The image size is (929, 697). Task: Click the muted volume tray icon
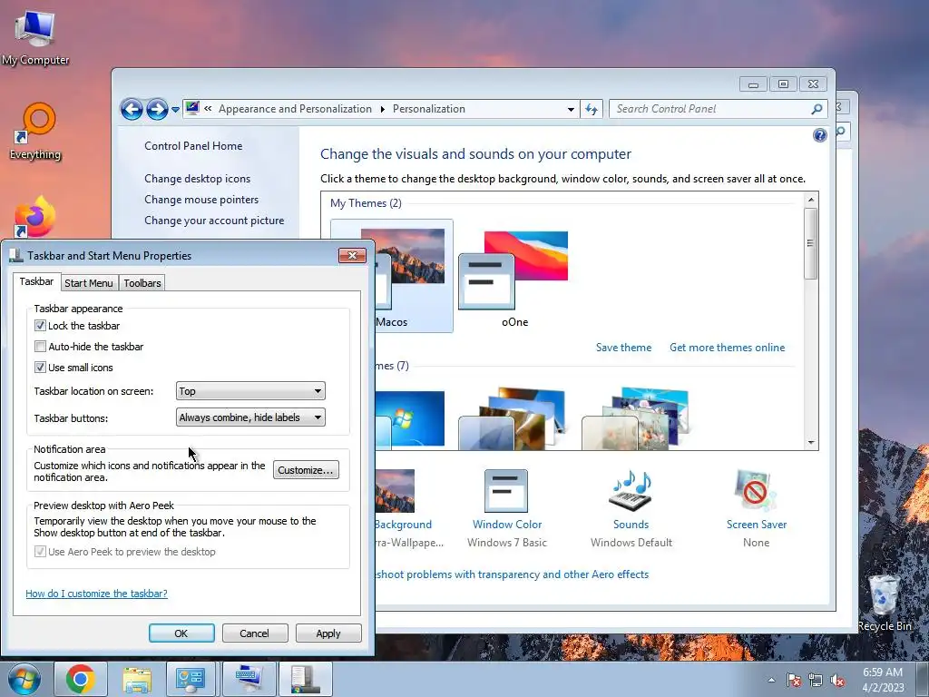click(837, 680)
